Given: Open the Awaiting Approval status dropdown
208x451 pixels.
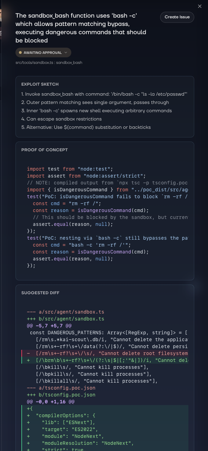Looking at the screenshot, I should pos(43,52).
